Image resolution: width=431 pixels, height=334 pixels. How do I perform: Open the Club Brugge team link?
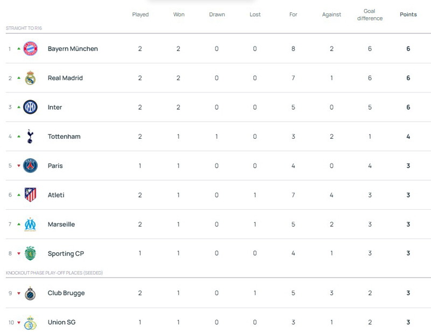[66, 293]
